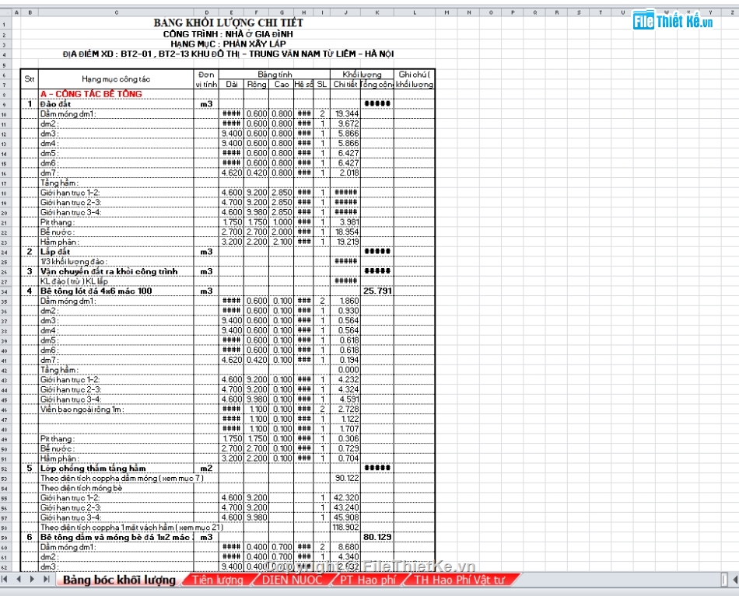Select detail value 90.122
The height and width of the screenshot is (596, 739).
click(345, 479)
